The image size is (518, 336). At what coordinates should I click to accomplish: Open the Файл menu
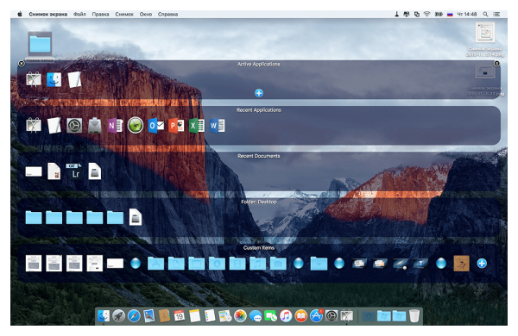(79, 14)
